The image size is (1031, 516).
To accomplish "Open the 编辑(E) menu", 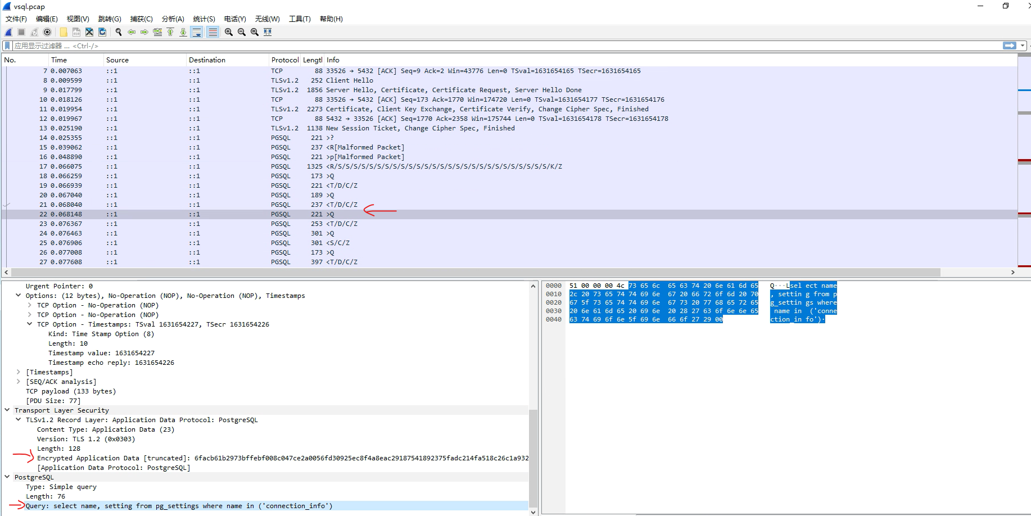I will tap(47, 19).
